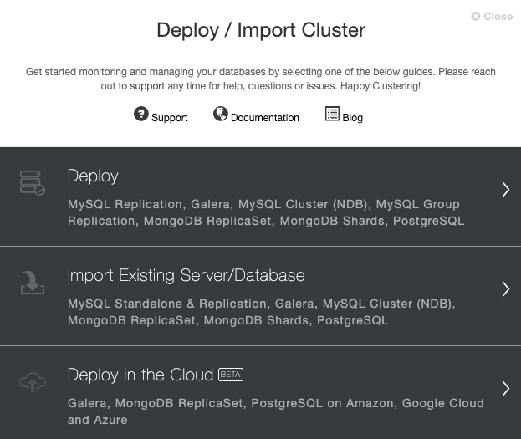Viewport: 521px width, 439px height.
Task: Select Import Existing Server/Database heading
Action: [x=186, y=275]
